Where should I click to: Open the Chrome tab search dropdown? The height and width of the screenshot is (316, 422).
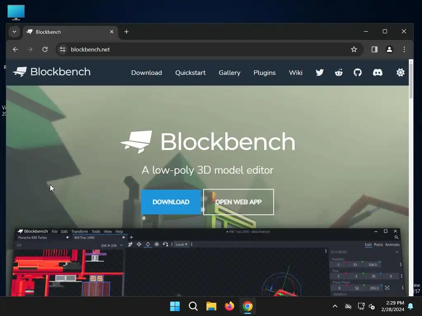(14, 32)
